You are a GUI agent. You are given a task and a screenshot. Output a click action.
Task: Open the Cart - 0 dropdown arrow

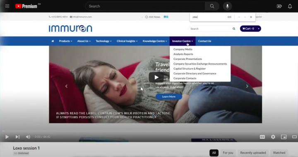pos(259,29)
